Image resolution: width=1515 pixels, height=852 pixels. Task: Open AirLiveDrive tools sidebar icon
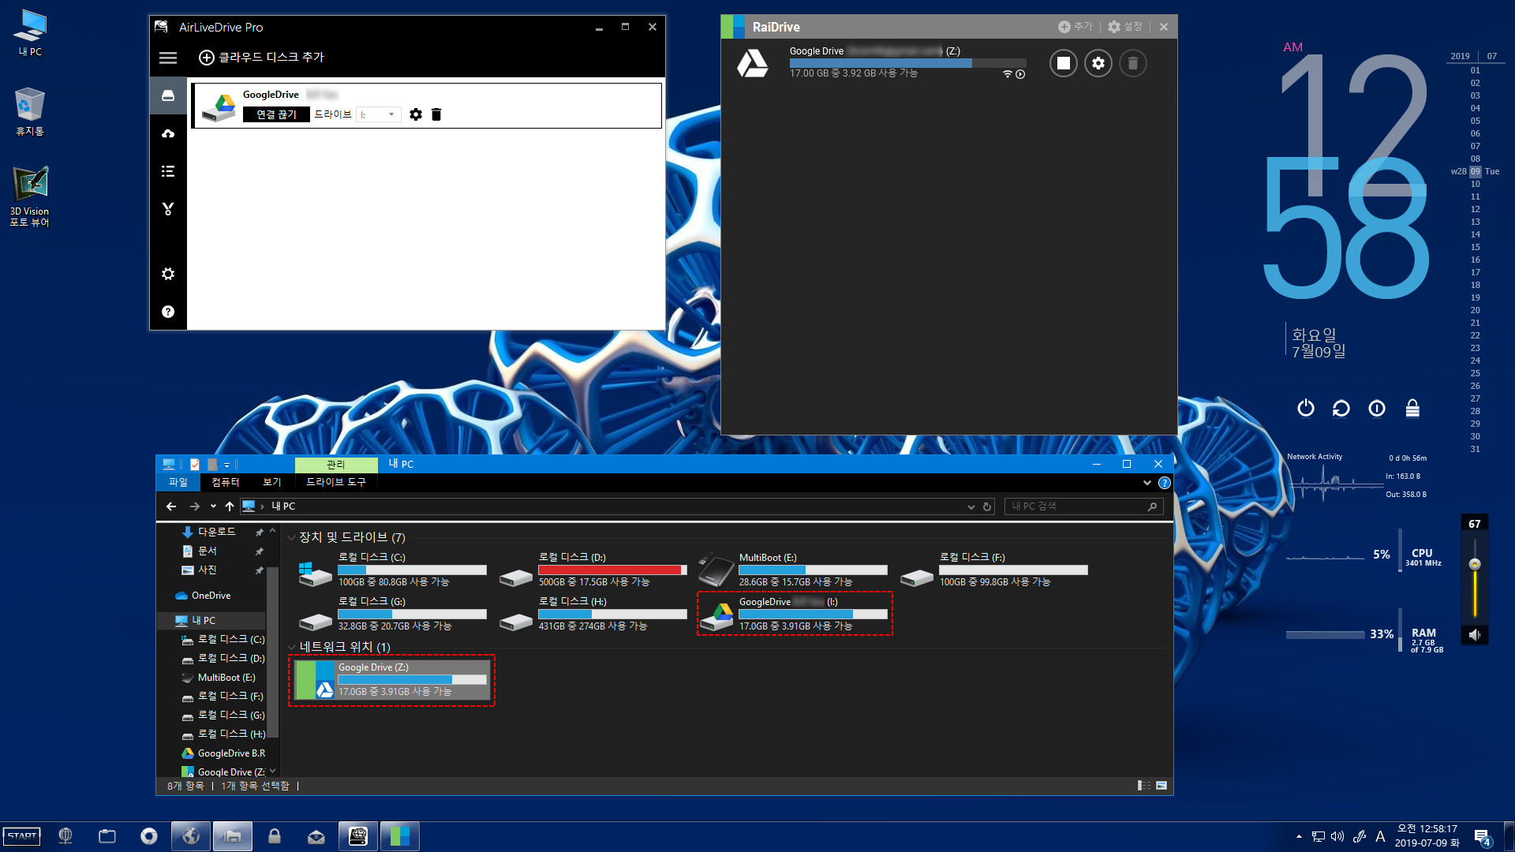click(x=168, y=209)
